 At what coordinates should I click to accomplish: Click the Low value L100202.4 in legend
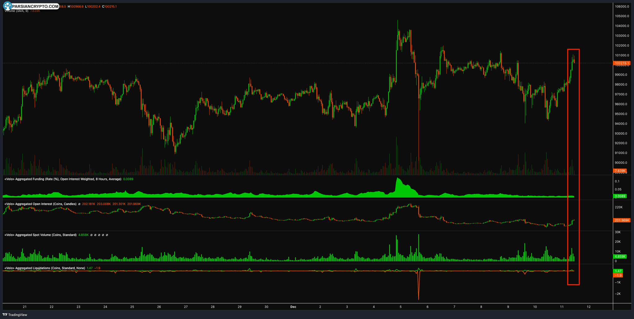tap(93, 7)
